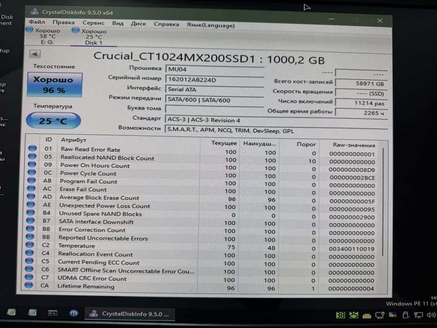This screenshot has width=437, height=328.
Task: Click raw value 003400110019
Action: (351, 249)
